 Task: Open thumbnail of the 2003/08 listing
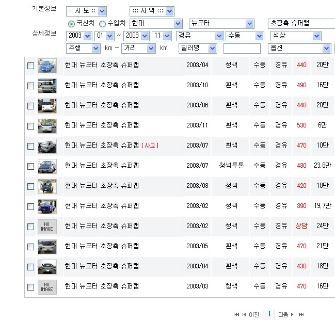(47, 186)
